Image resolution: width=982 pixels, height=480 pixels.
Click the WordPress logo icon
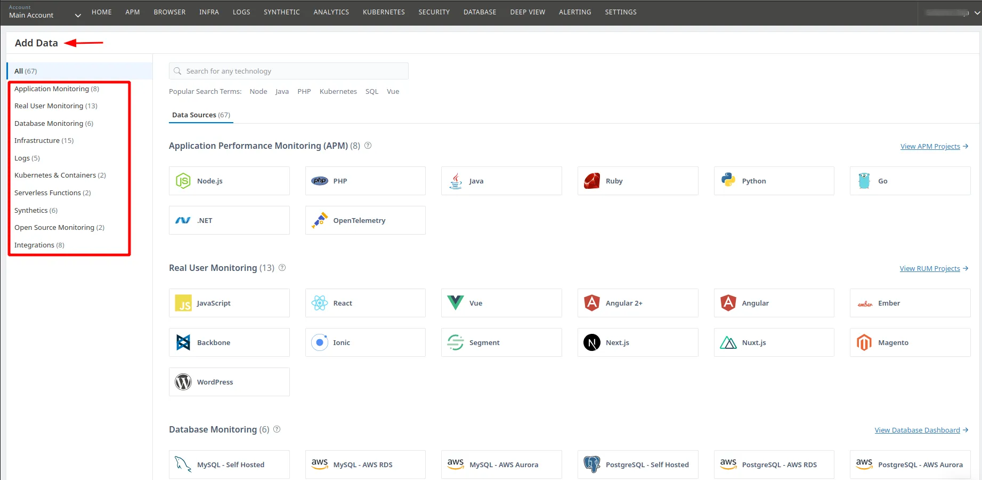(x=183, y=382)
